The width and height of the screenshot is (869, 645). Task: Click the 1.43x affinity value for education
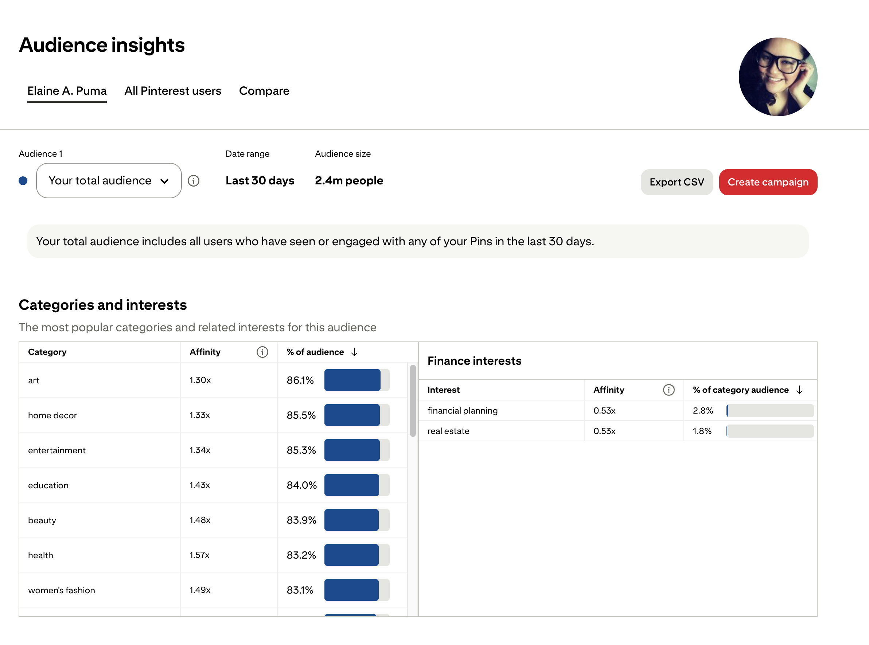point(200,485)
